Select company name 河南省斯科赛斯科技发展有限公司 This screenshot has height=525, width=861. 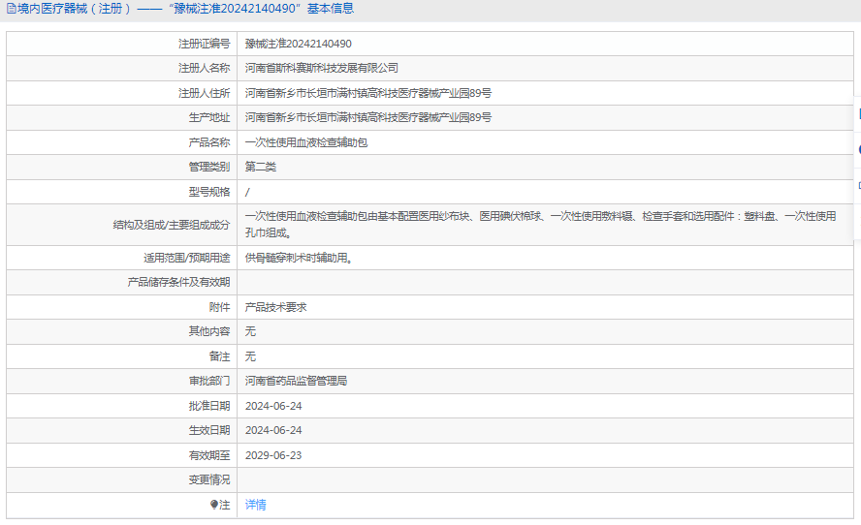(322, 68)
